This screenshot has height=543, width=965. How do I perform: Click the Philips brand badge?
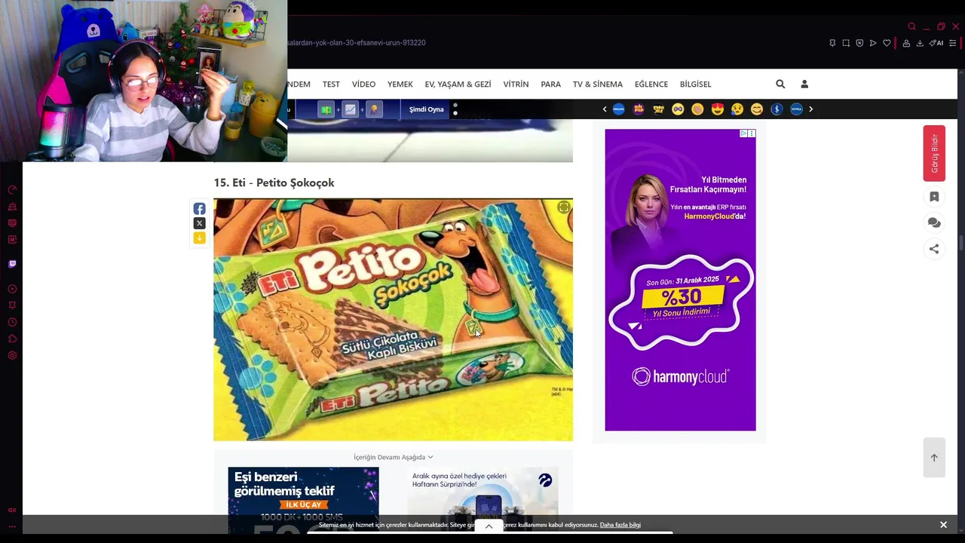618,109
